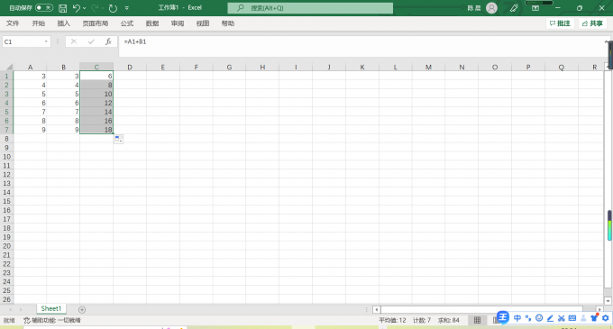The height and width of the screenshot is (329, 613).
Task: Click cell C7 containing 18
Action: [x=96, y=130]
